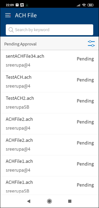Focus the Search by keyword field
This screenshot has width=99, height=208.
point(50,30)
